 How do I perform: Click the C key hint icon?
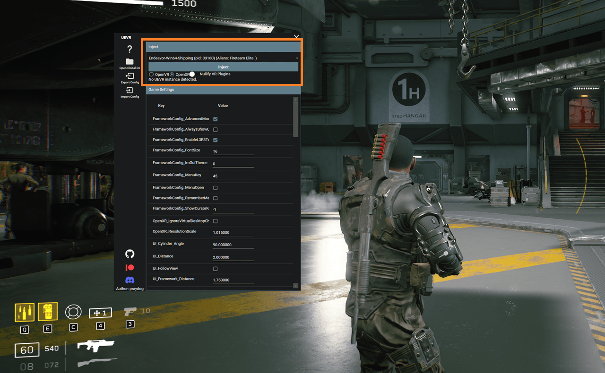point(73,327)
